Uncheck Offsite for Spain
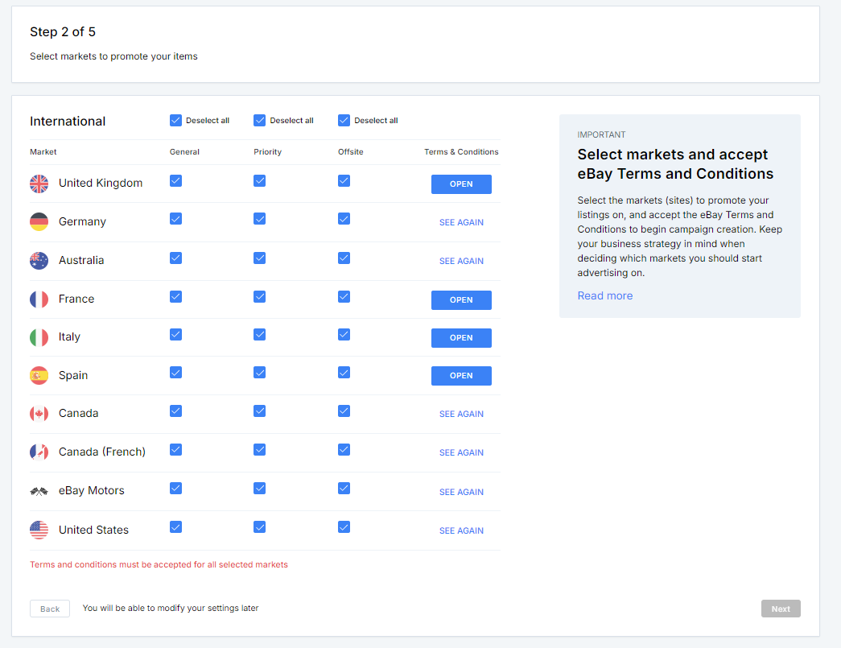The image size is (841, 648). (344, 373)
